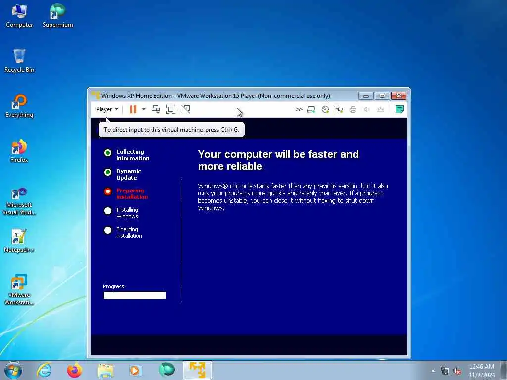Click the Dynamic Update step indicator
Screen dimensions: 507x380
(x=108, y=172)
